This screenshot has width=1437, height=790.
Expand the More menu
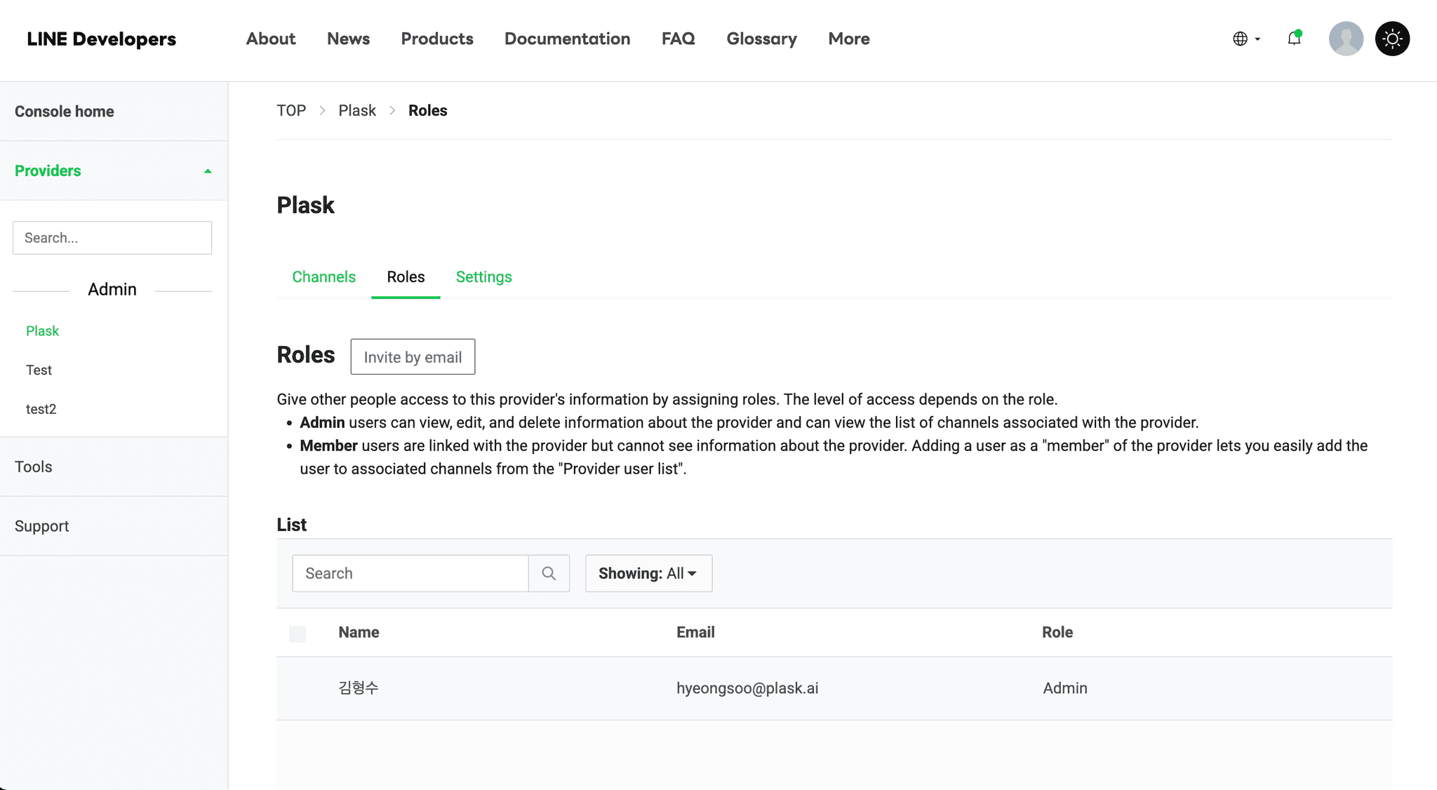click(849, 39)
